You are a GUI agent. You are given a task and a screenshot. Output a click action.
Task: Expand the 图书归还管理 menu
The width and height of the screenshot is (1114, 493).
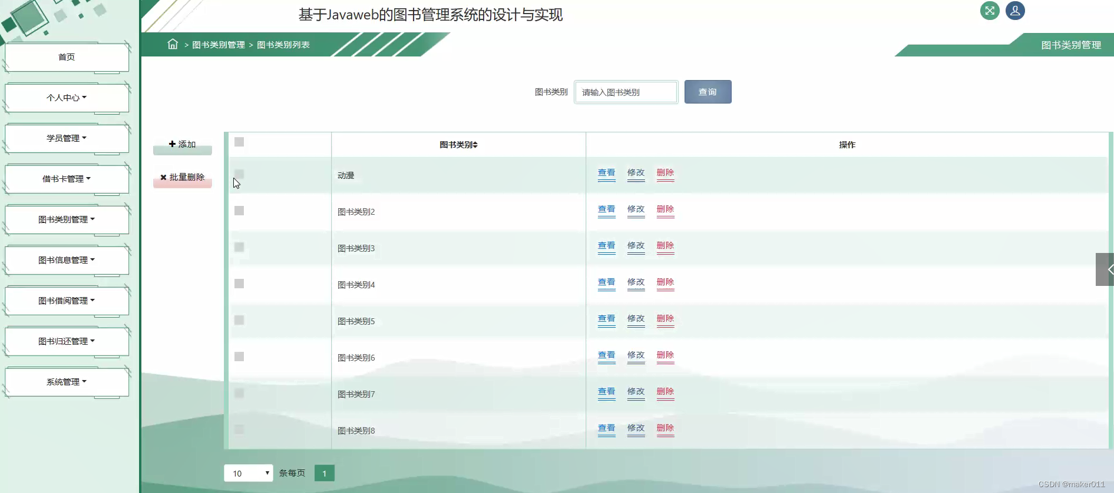(x=67, y=341)
